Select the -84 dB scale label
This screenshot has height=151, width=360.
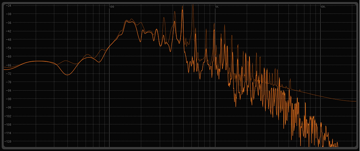9,90
